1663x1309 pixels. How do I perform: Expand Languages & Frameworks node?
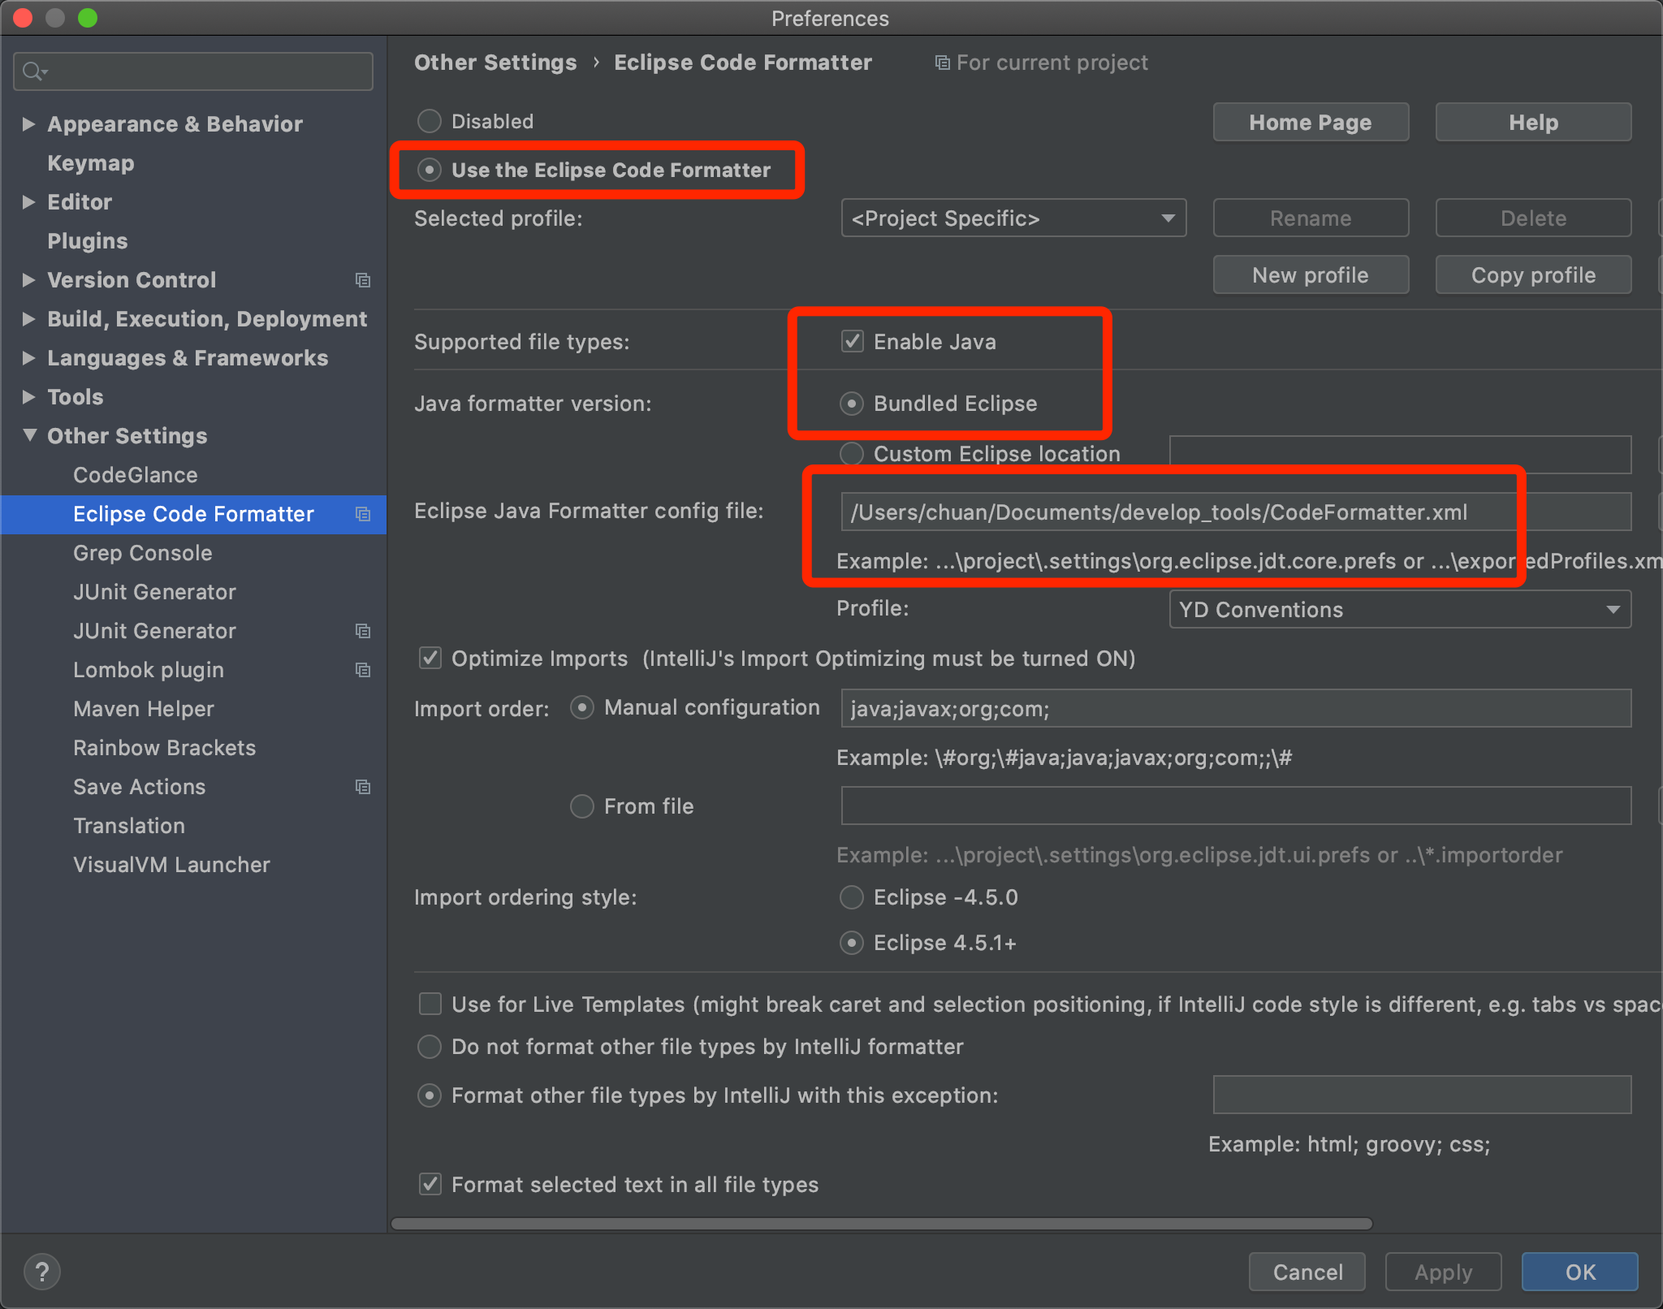click(x=28, y=357)
